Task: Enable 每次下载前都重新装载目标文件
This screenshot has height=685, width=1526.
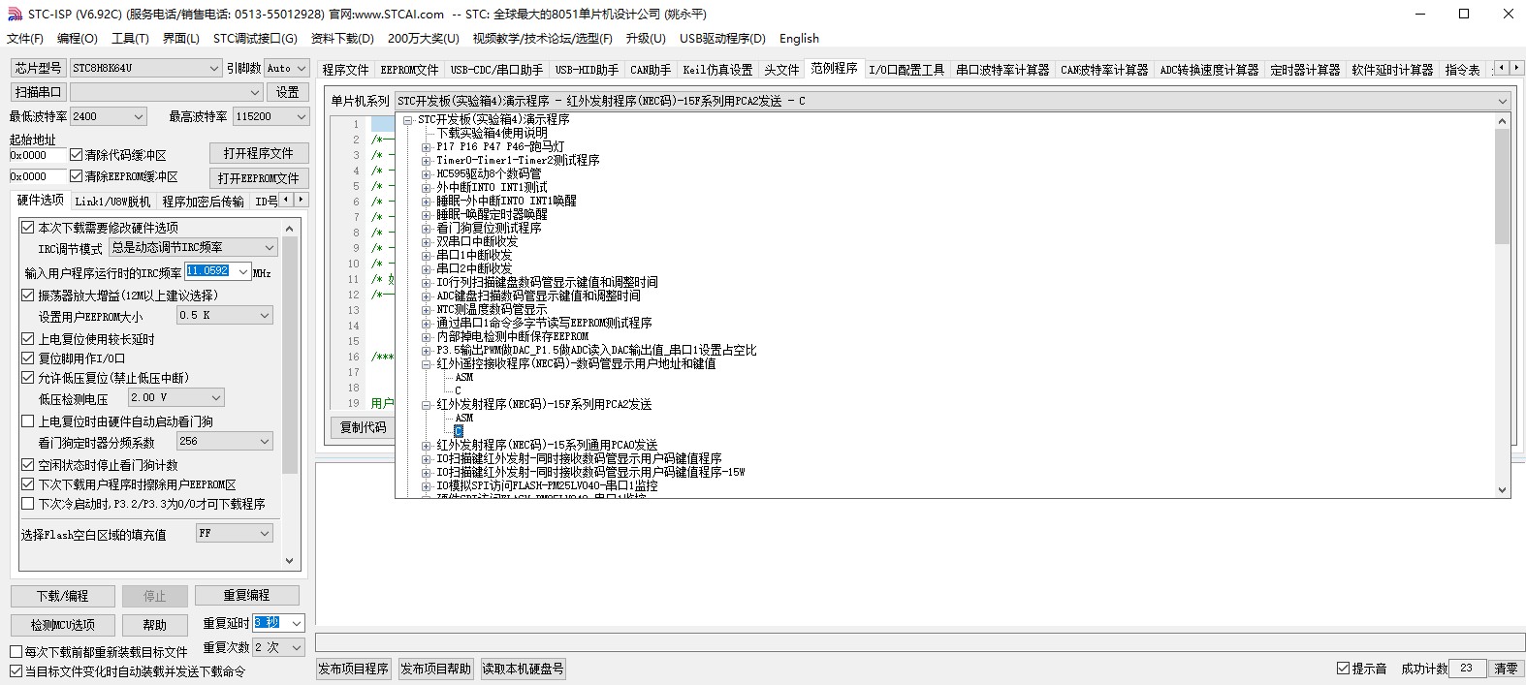Action: (16, 652)
